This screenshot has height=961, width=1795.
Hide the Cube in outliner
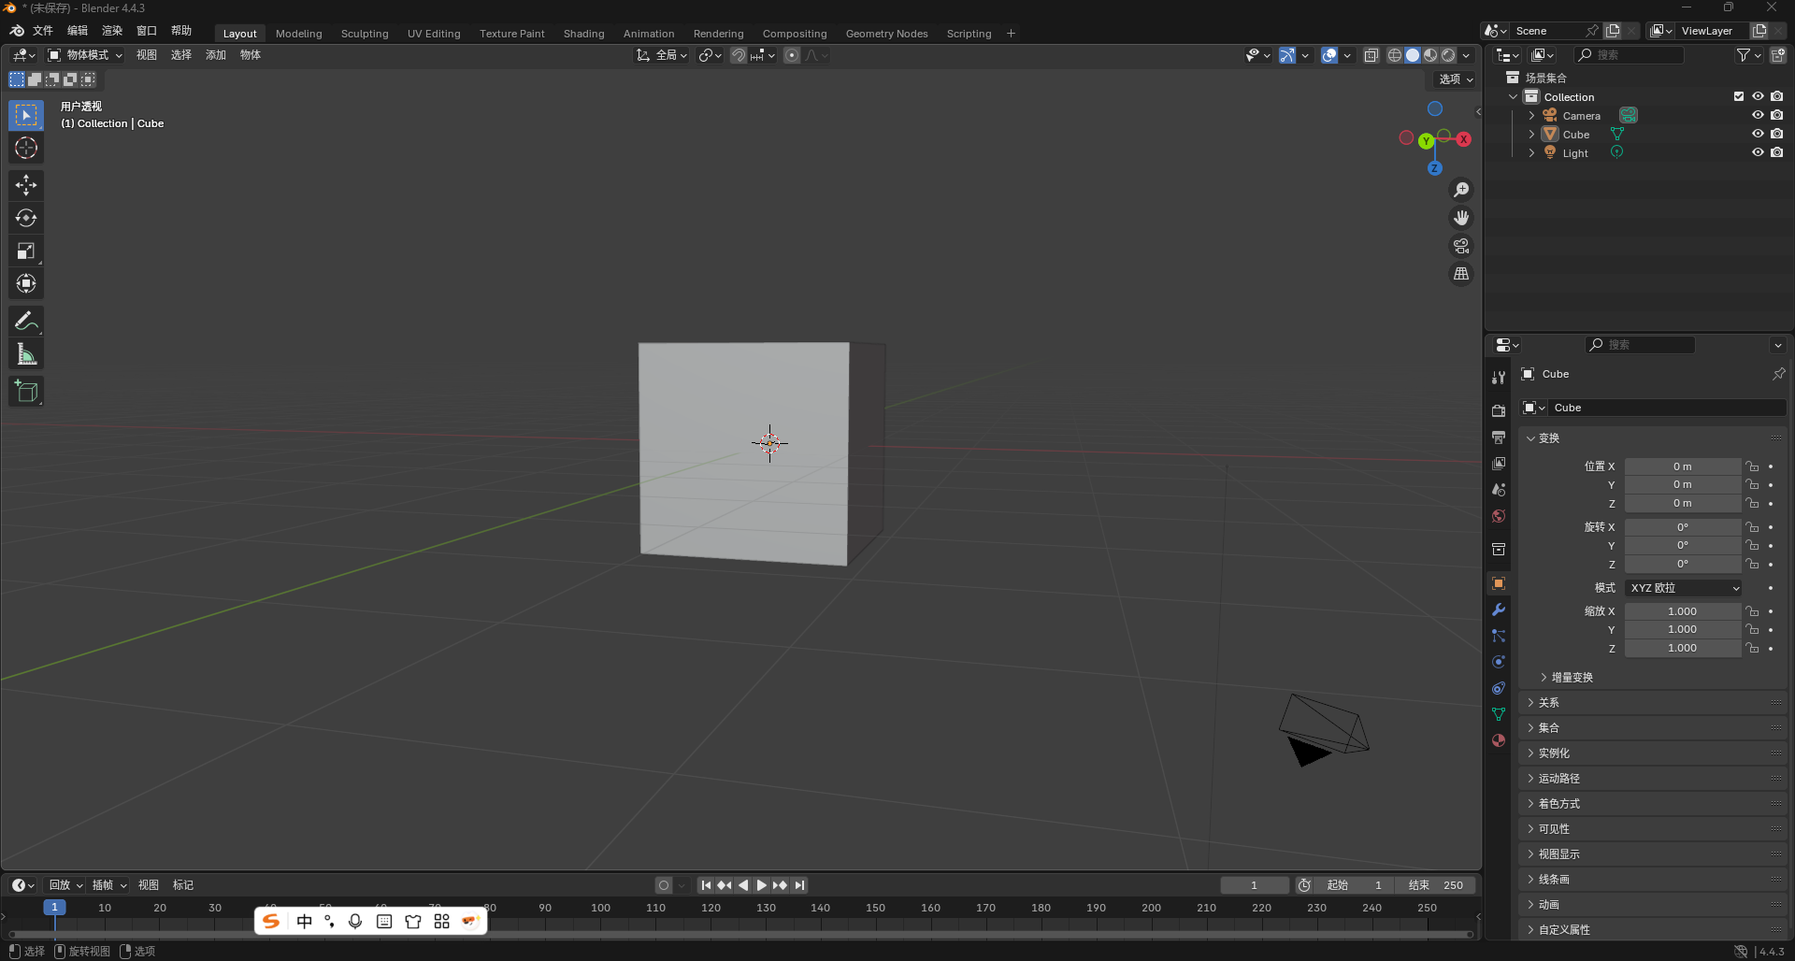(1758, 134)
